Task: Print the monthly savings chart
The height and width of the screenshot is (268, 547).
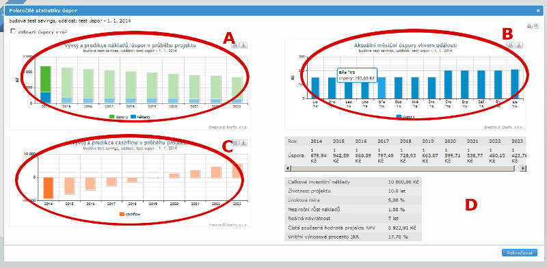Action: (x=511, y=45)
